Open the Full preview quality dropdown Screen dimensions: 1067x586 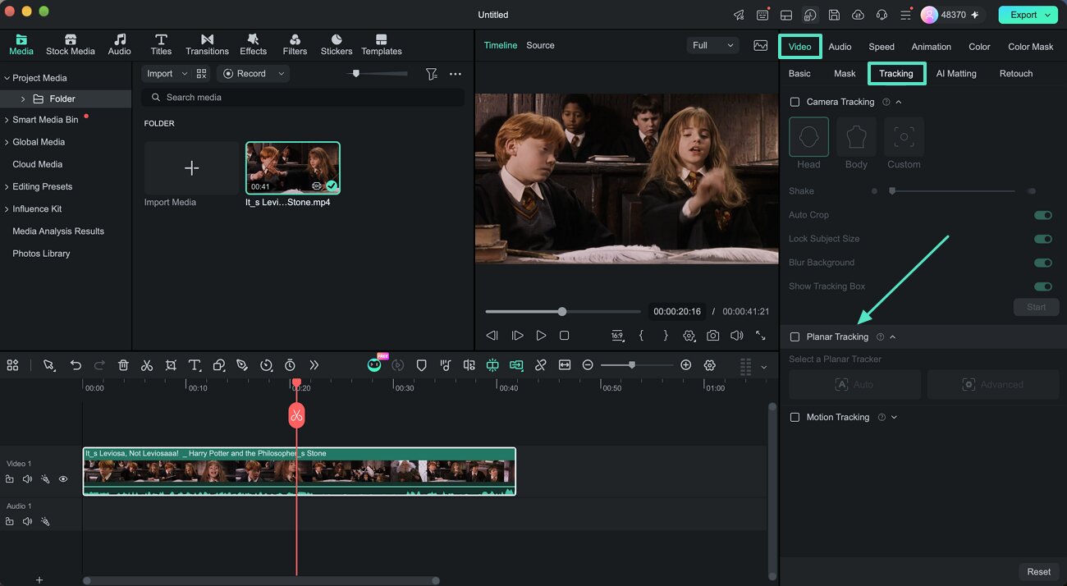click(x=712, y=45)
